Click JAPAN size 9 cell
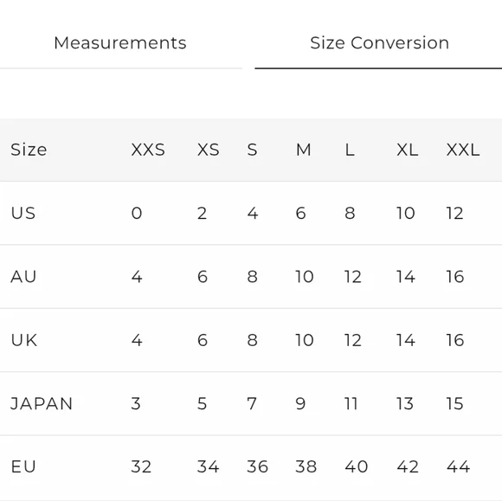This screenshot has height=501, width=502. tap(300, 403)
